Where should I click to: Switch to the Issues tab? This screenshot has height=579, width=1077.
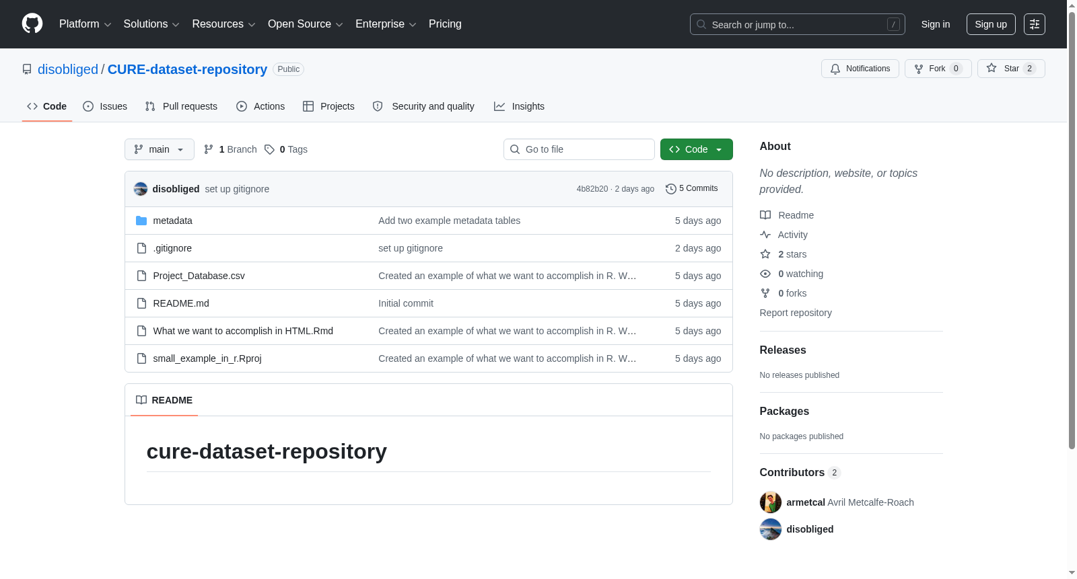(x=105, y=106)
